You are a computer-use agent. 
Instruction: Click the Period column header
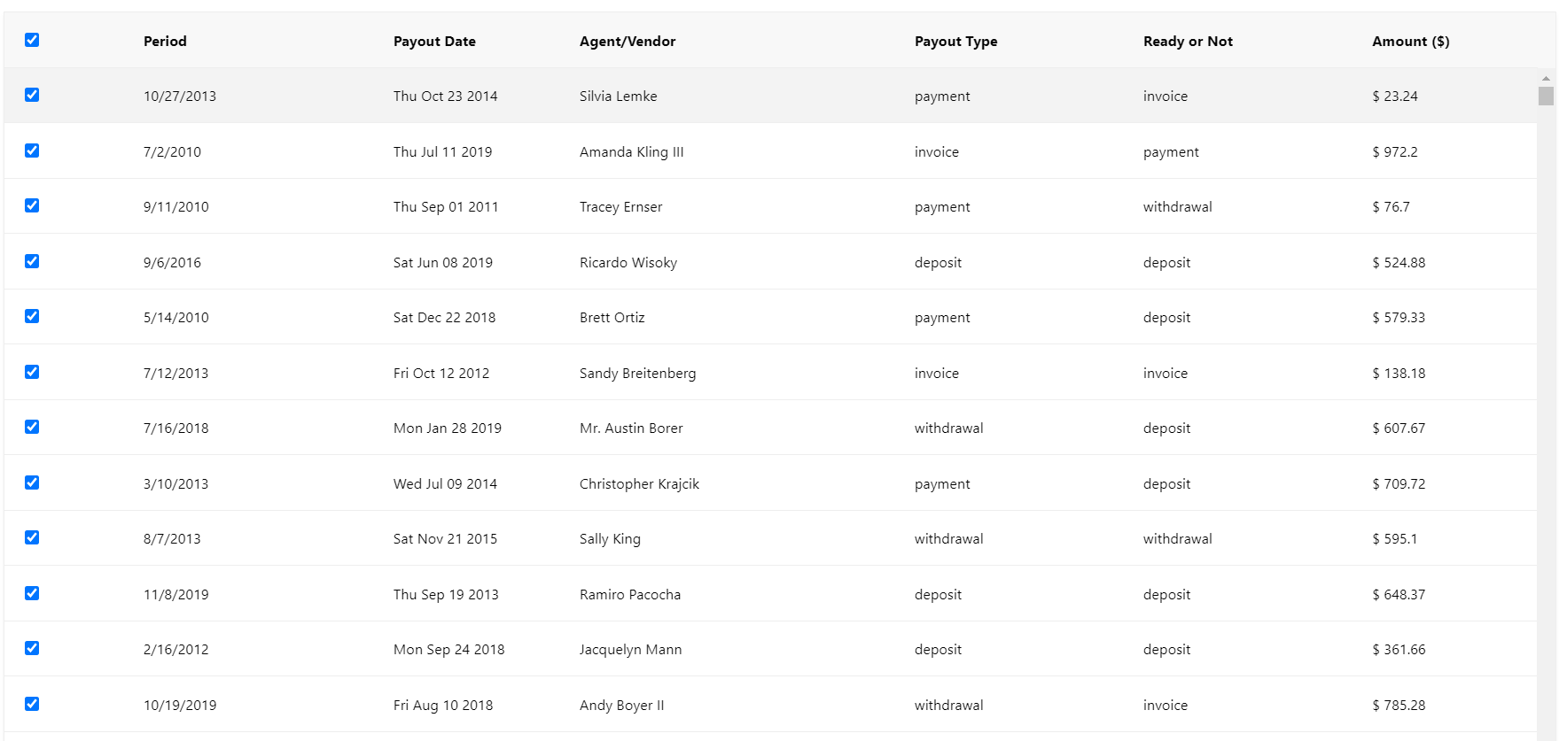coord(165,42)
